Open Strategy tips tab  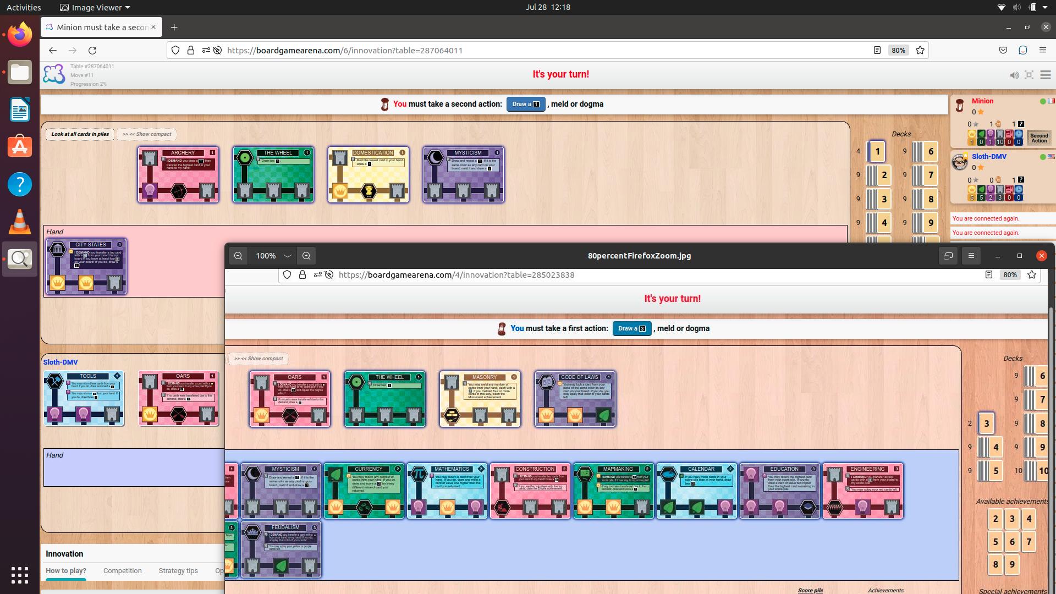pos(178,571)
